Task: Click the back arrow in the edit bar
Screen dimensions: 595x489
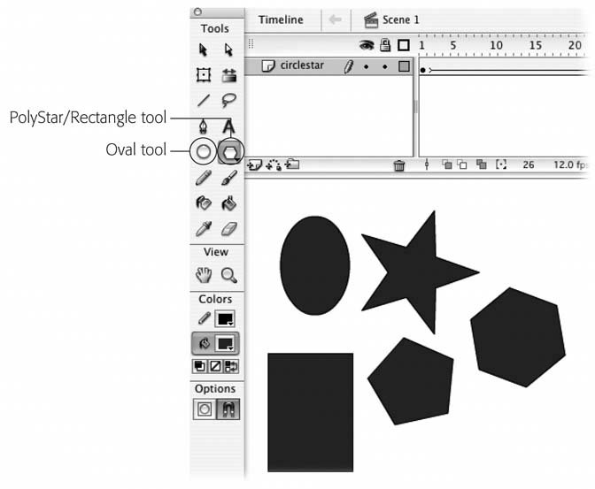Action: [x=336, y=19]
